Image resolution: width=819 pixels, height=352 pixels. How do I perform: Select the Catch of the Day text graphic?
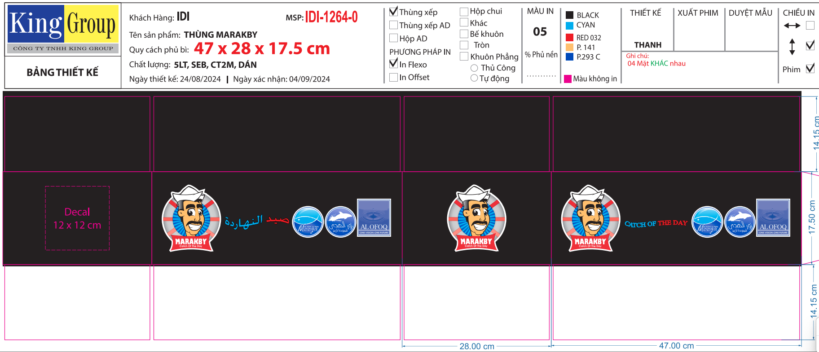656,223
